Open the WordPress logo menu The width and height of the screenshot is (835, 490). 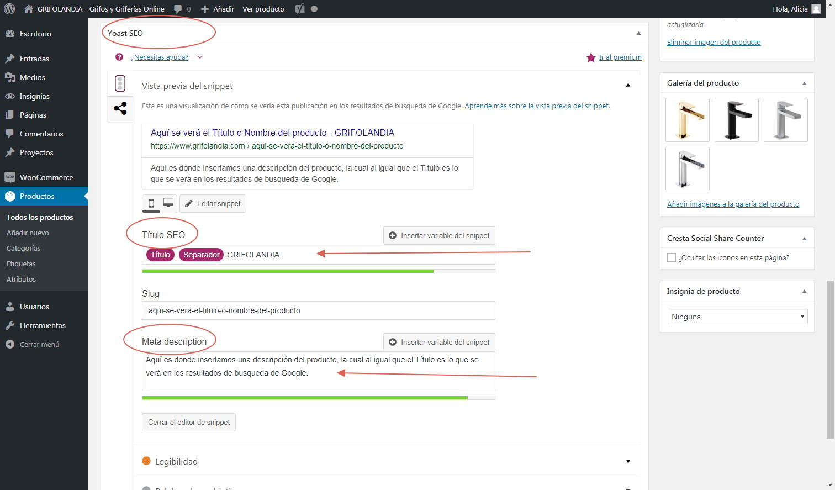[x=9, y=9]
